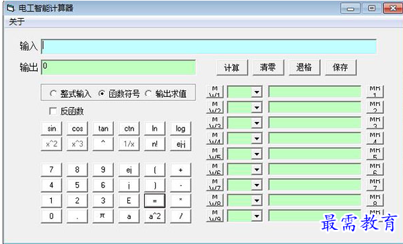Open the MW1 row dropdown
The height and width of the screenshot is (244, 403).
click(x=257, y=92)
